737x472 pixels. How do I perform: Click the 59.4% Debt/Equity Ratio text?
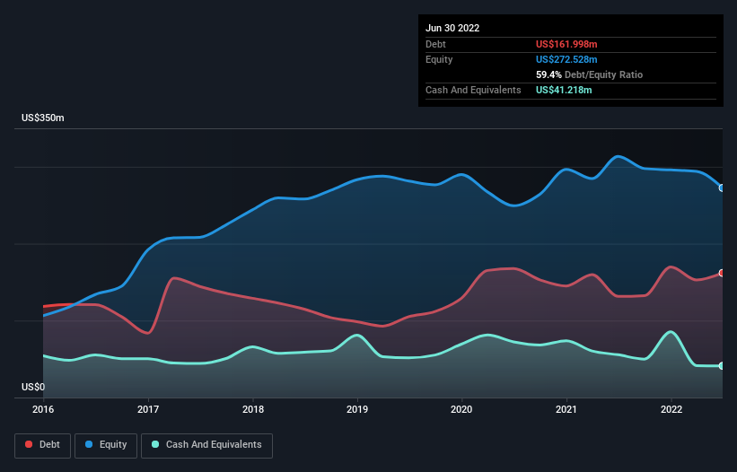[590, 74]
